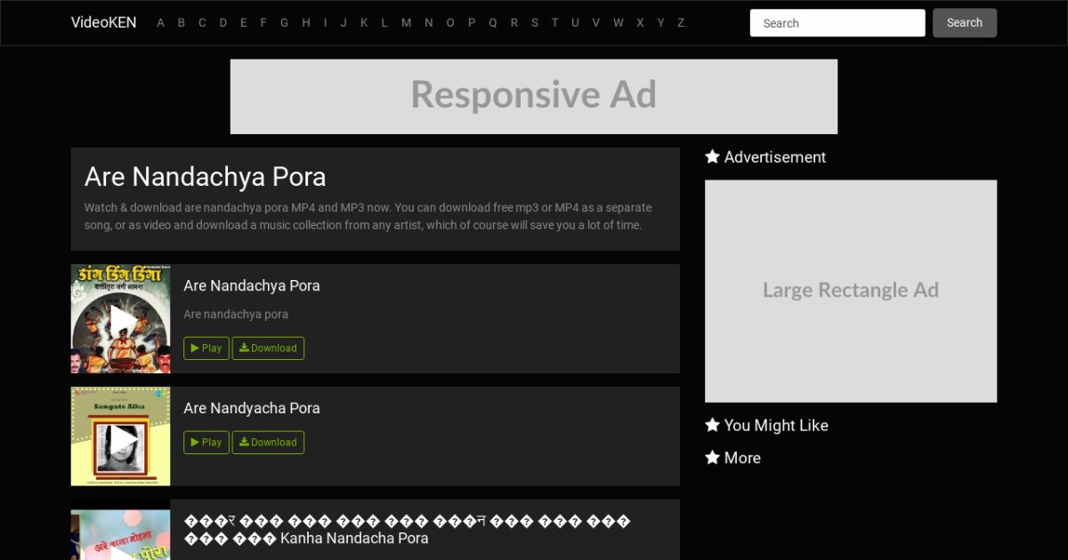Download the Are Nandyacha Pora song
1068x560 pixels.
point(268,443)
